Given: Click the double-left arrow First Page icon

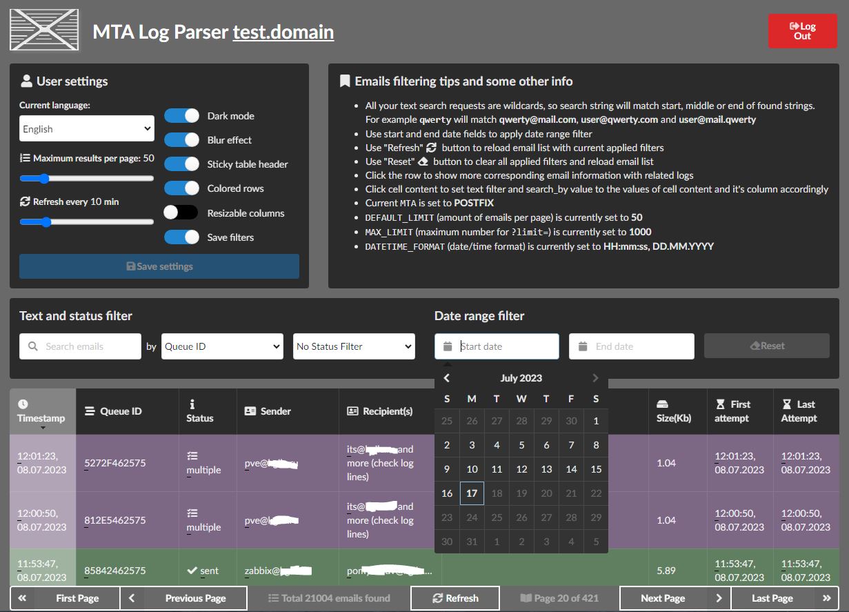Looking at the screenshot, I should point(22,598).
